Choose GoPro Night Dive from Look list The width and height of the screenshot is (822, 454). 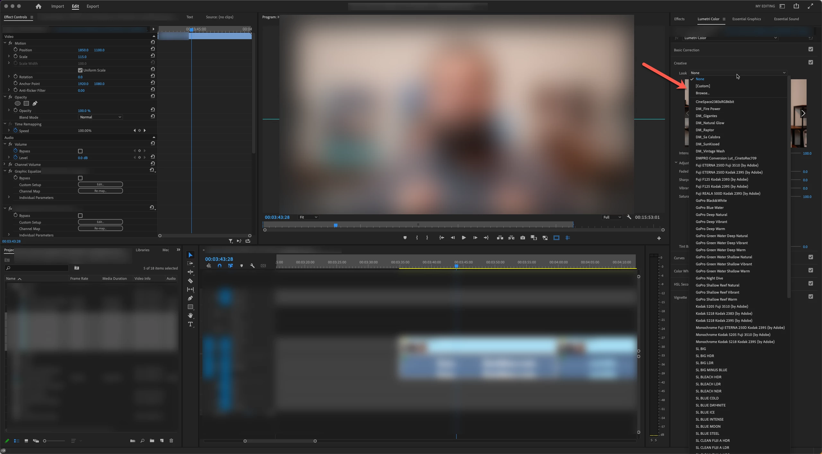tap(709, 278)
